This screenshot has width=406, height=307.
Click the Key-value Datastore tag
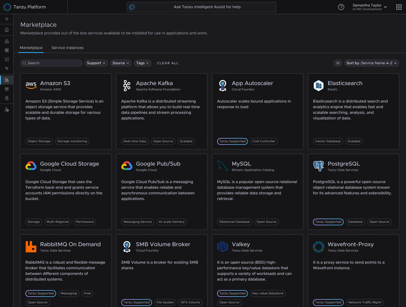(x=268, y=293)
